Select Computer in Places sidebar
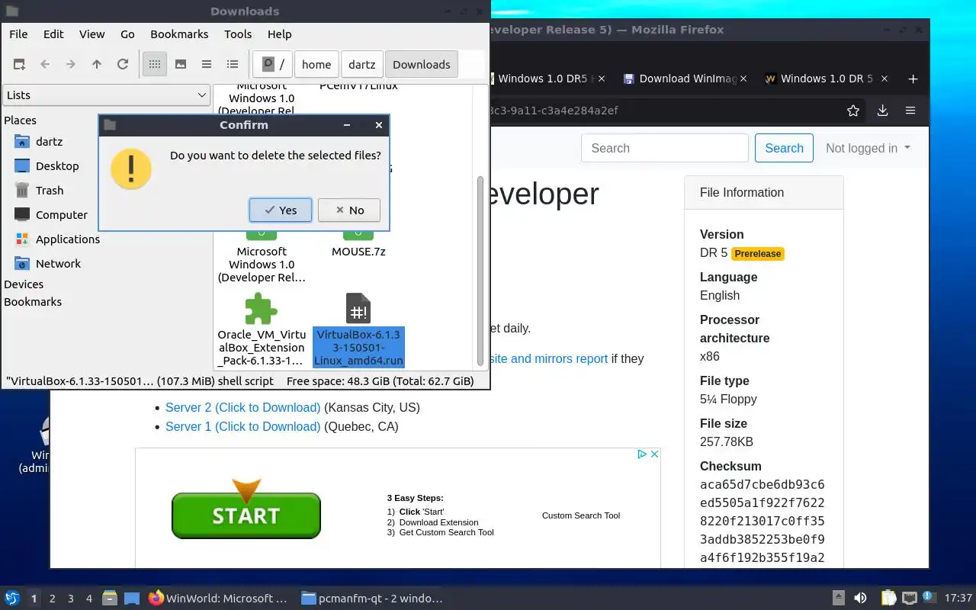The width and height of the screenshot is (976, 610). [x=62, y=215]
